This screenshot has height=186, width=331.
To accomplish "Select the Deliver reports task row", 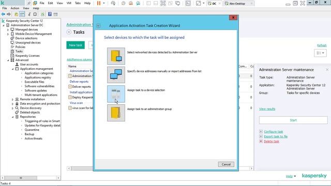I will [x=82, y=87].
